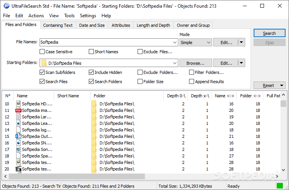The image size is (289, 190).
Task: Click the UltraFileSearch app icon in title bar
Action: [x=7, y=6]
